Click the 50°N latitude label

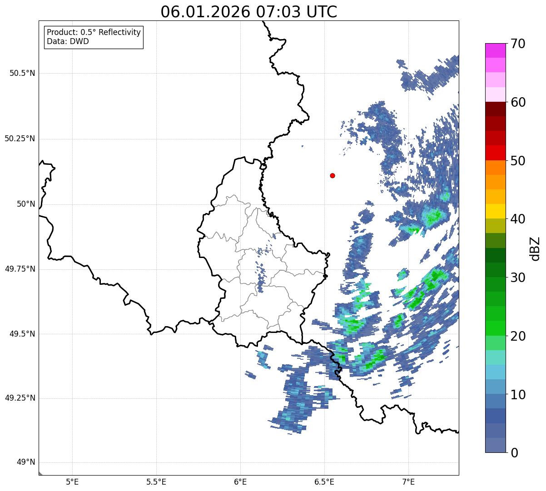[x=26, y=204]
